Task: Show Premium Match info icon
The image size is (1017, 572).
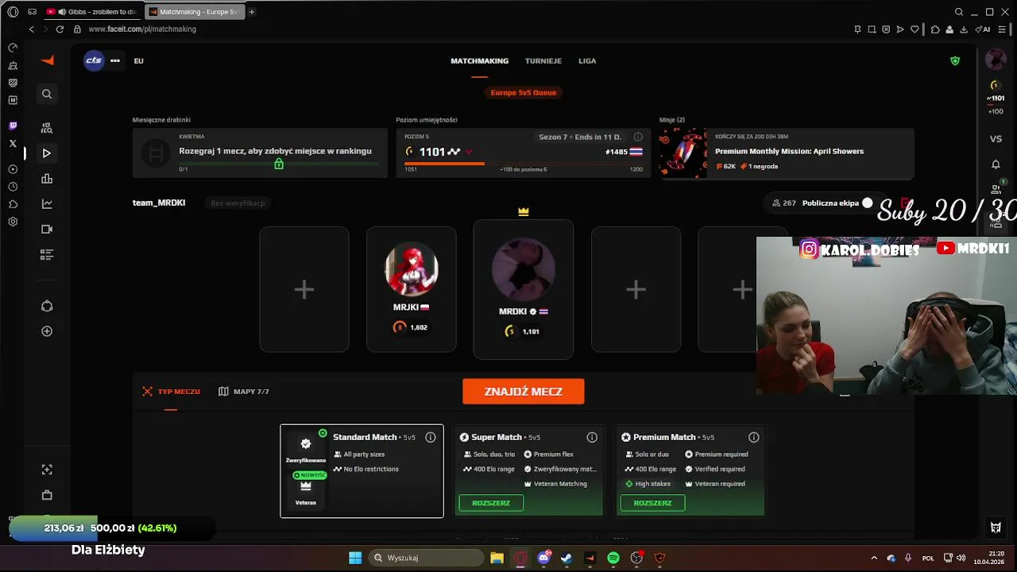Action: tap(754, 437)
